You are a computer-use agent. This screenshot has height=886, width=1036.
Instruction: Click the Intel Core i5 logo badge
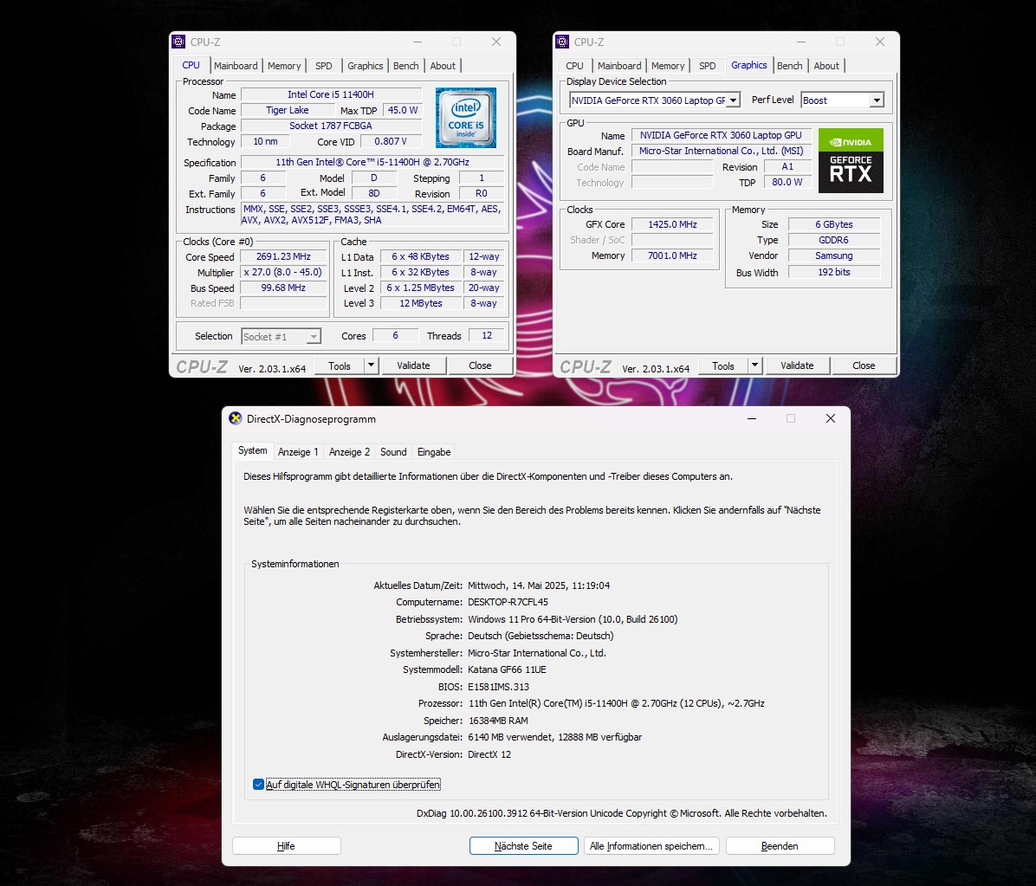tap(465, 117)
